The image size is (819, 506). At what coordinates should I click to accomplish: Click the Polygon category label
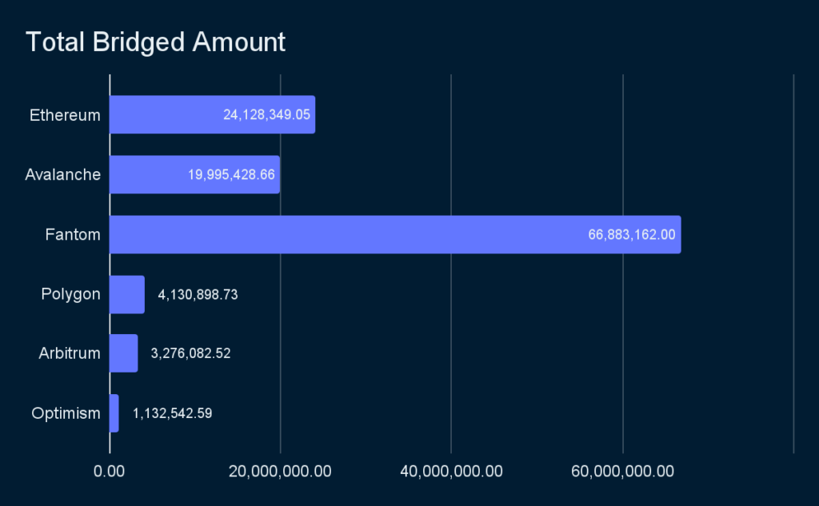tap(70, 294)
